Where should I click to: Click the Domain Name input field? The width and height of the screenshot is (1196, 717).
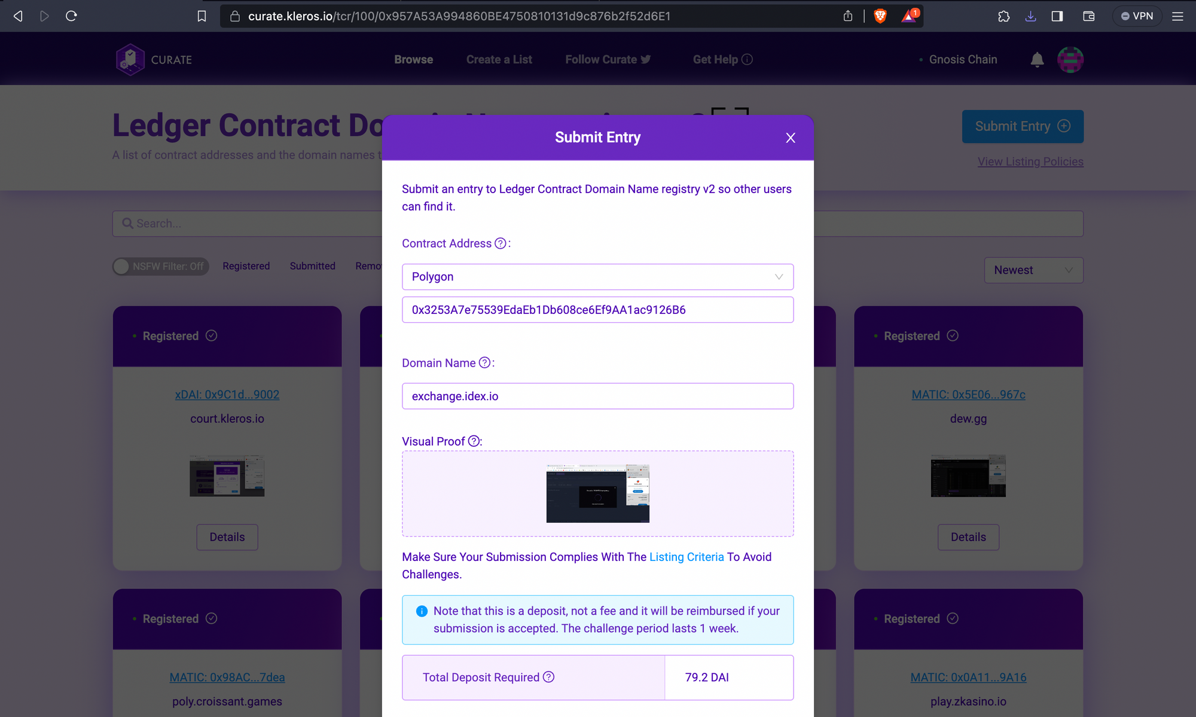(597, 396)
